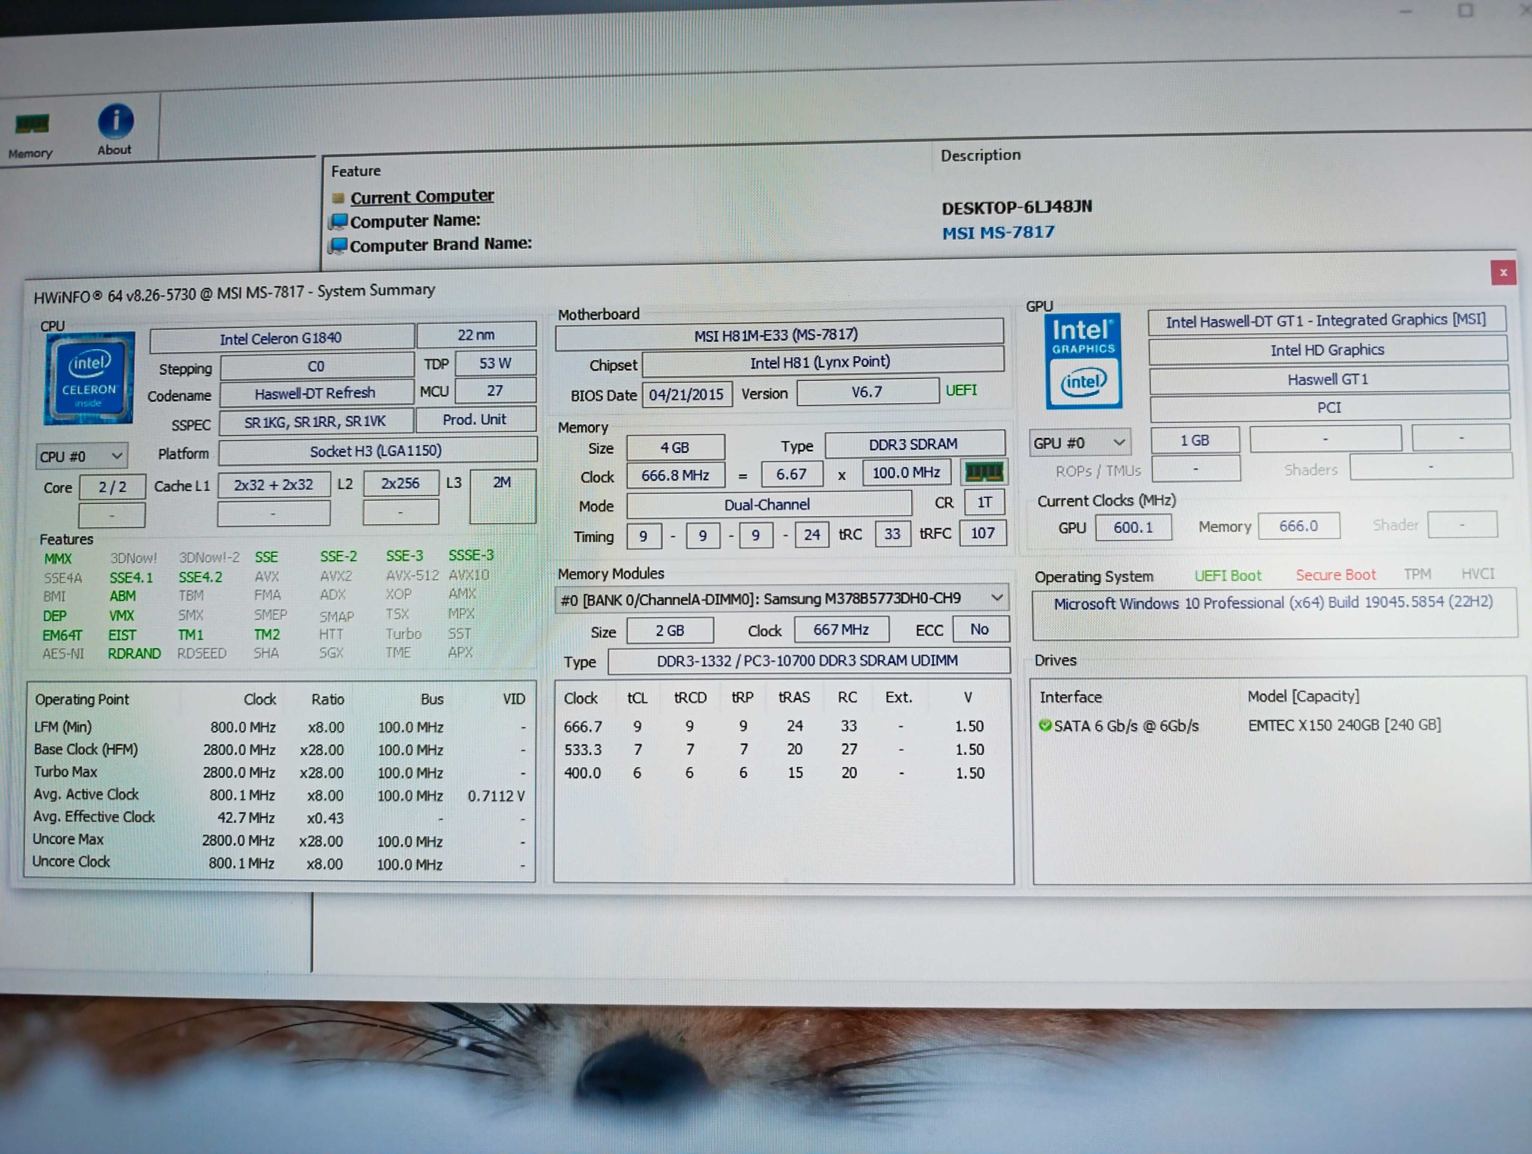The width and height of the screenshot is (1532, 1154).
Task: Click the 53 W TDP field
Action: [x=495, y=364]
